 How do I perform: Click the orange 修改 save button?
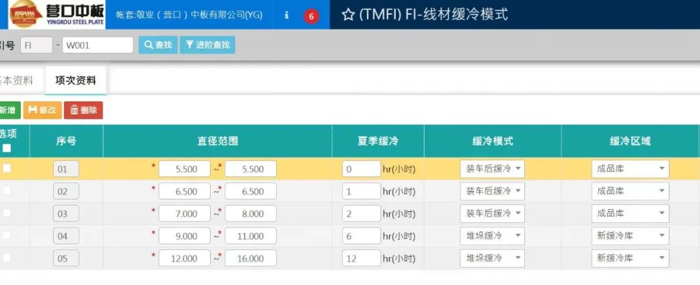[x=42, y=110]
